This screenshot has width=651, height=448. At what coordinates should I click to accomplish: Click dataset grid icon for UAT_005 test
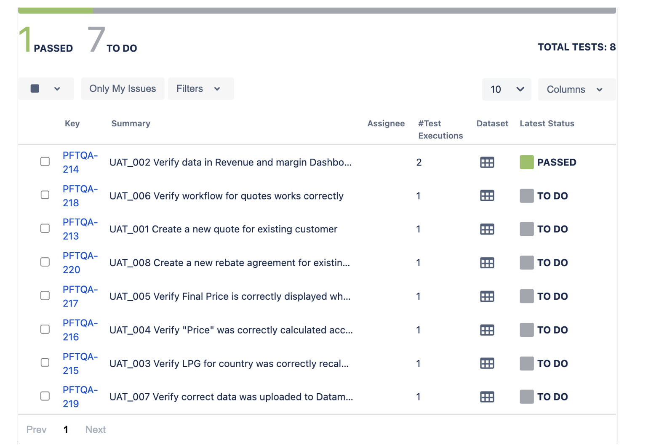point(487,296)
